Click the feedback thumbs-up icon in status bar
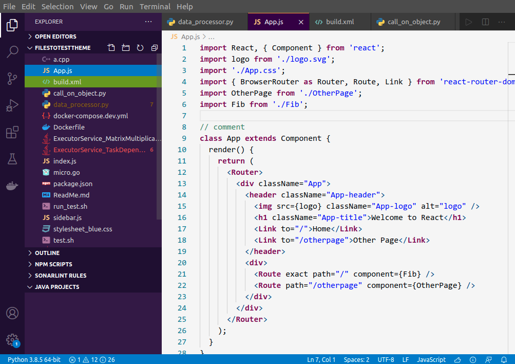This screenshot has height=364, width=515. coord(457,360)
